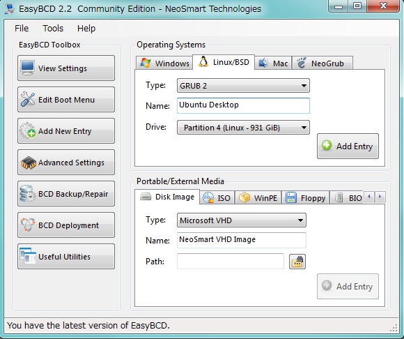This screenshot has height=339, width=404.
Task: Switch to the WinPE tab
Action: (258, 198)
